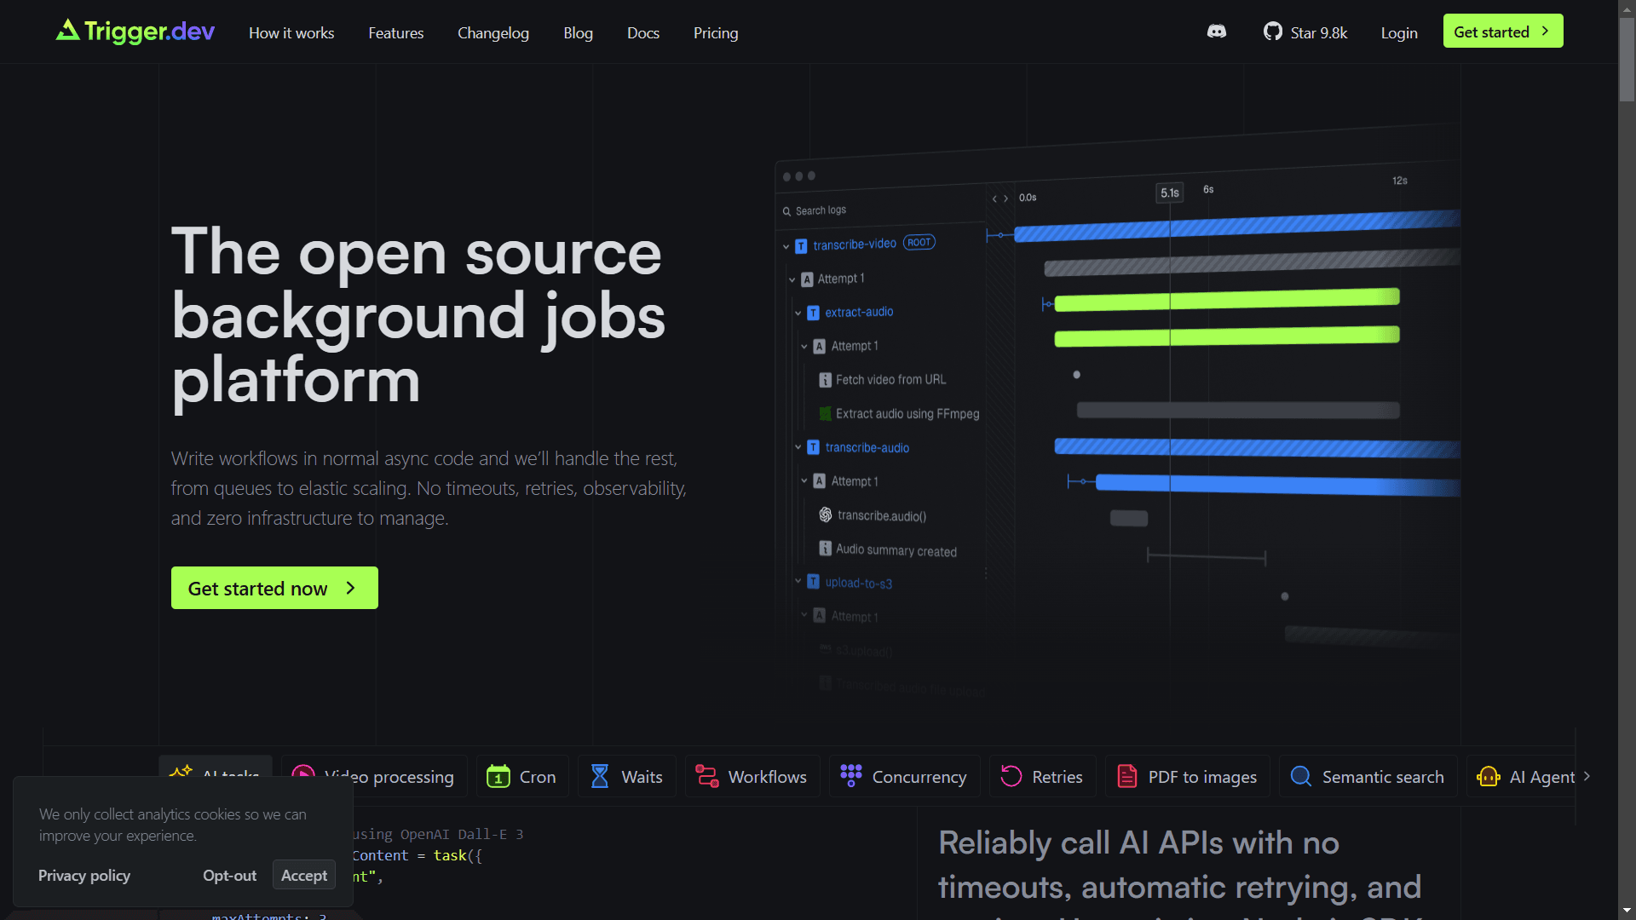This screenshot has width=1636, height=920.
Task: Click the Retries loop icon
Action: (x=1011, y=776)
